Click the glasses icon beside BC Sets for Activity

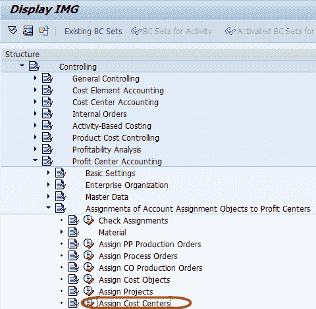[x=136, y=31]
